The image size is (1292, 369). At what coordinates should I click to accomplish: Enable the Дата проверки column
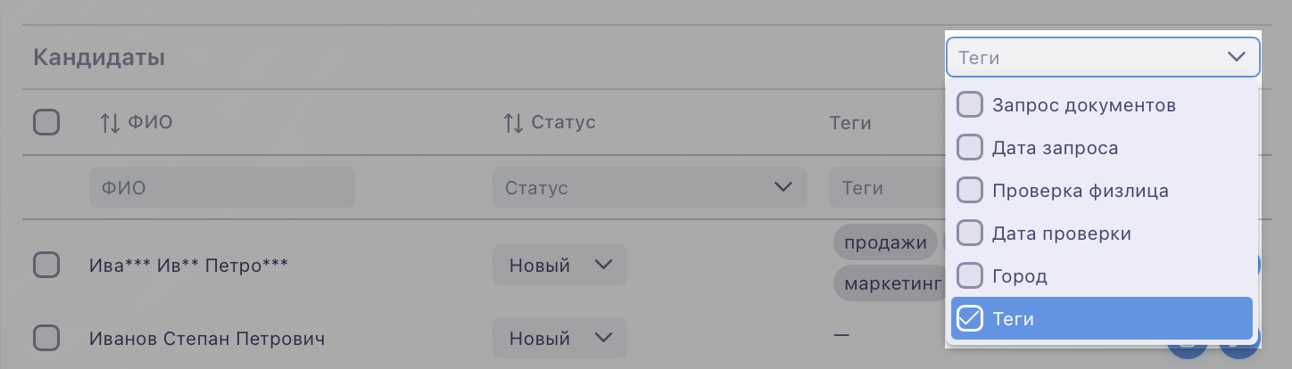point(970,233)
